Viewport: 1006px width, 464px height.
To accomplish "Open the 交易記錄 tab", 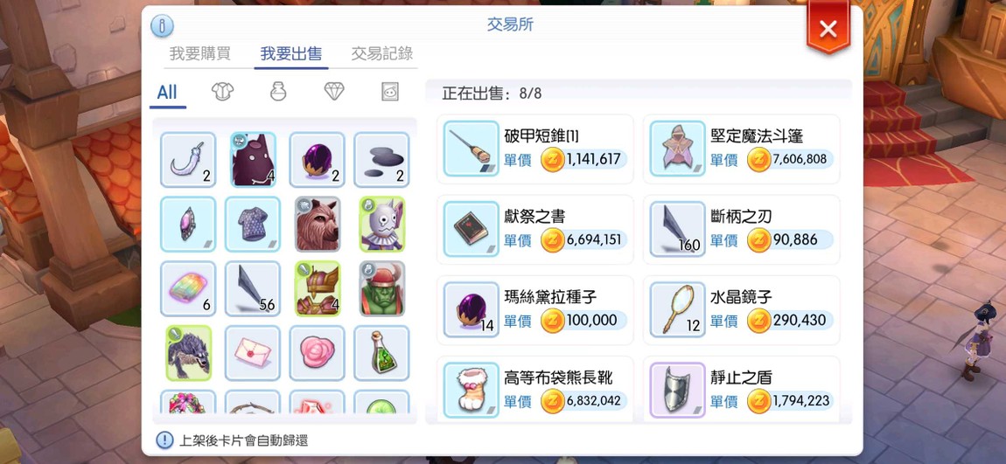I will (381, 54).
